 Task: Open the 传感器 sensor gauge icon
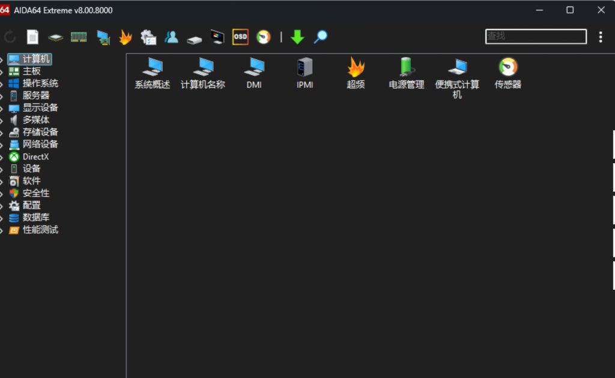(x=508, y=73)
